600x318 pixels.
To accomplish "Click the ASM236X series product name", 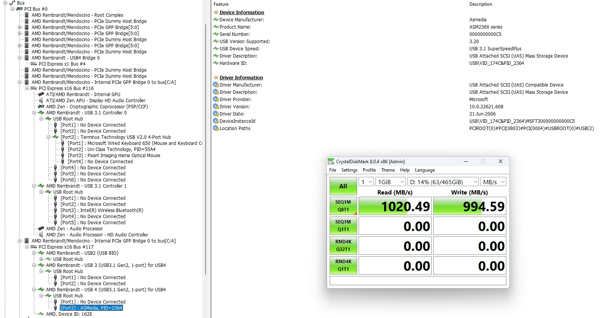I will click(486, 27).
